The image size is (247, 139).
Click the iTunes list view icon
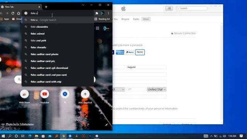pos(169,8)
